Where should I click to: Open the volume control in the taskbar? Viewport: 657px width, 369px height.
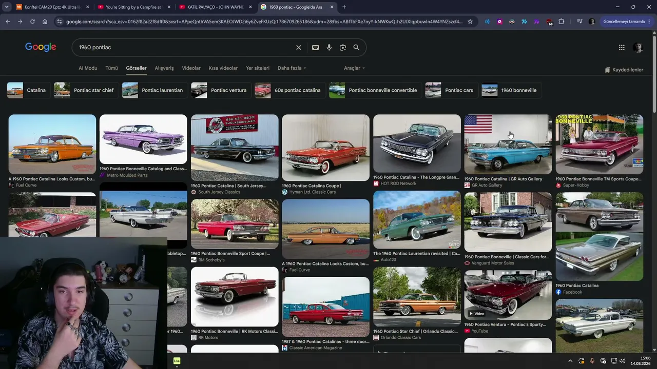point(623,361)
